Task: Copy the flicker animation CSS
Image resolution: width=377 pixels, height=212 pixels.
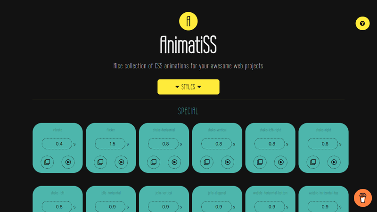Action: [100, 162]
